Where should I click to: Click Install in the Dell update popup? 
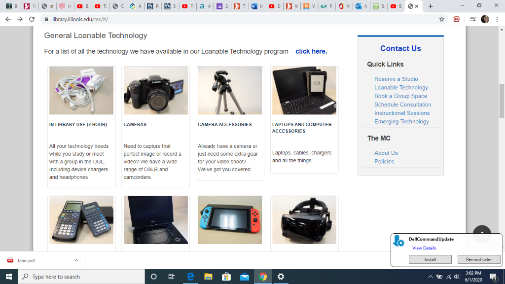(x=430, y=259)
